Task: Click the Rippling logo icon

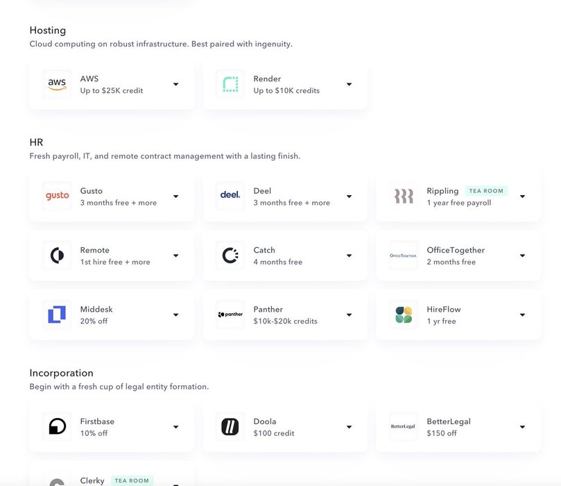Action: tap(404, 196)
